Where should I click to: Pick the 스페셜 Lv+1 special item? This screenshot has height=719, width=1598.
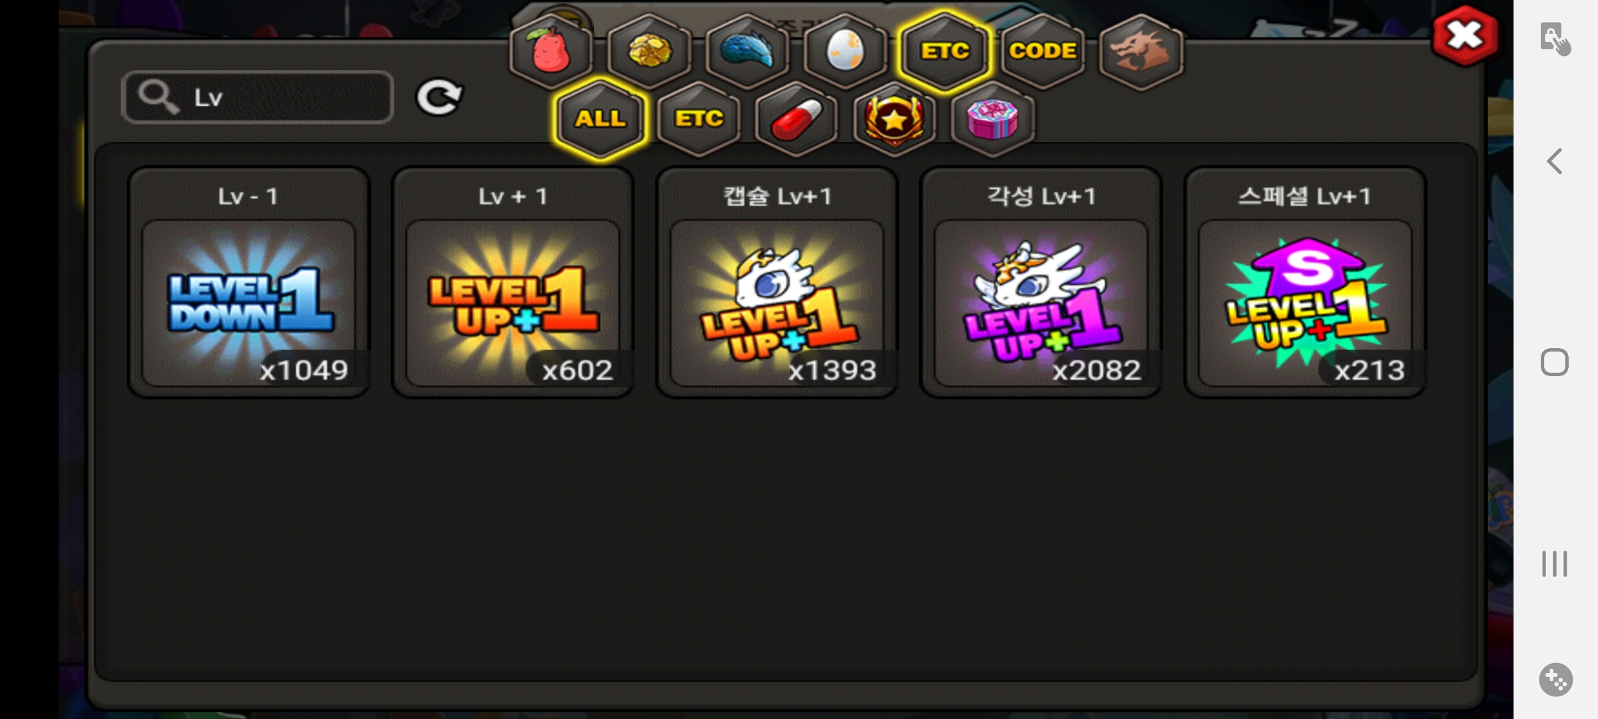(1305, 283)
